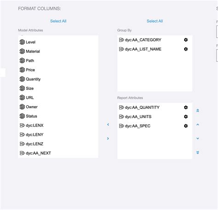218x210 pixels.
Task: Open settings gear for dyc:AA_SPEC
Action: coord(186,126)
